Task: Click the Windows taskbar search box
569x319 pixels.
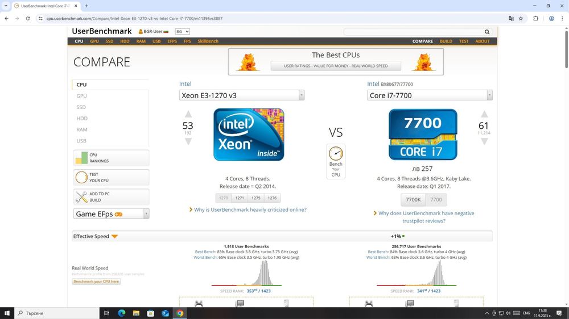Action: point(56,313)
